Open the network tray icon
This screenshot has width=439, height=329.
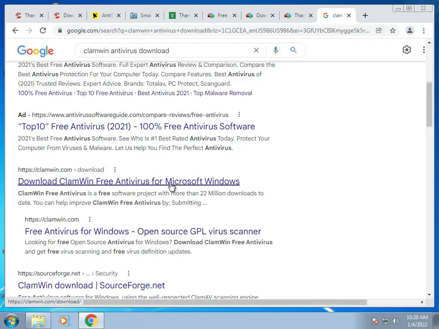point(385,321)
